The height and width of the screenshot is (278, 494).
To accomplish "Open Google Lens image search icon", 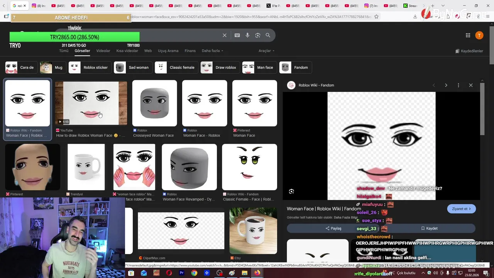I will (258, 35).
